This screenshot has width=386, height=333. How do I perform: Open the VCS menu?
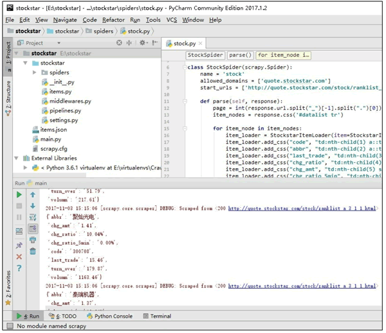click(x=172, y=20)
